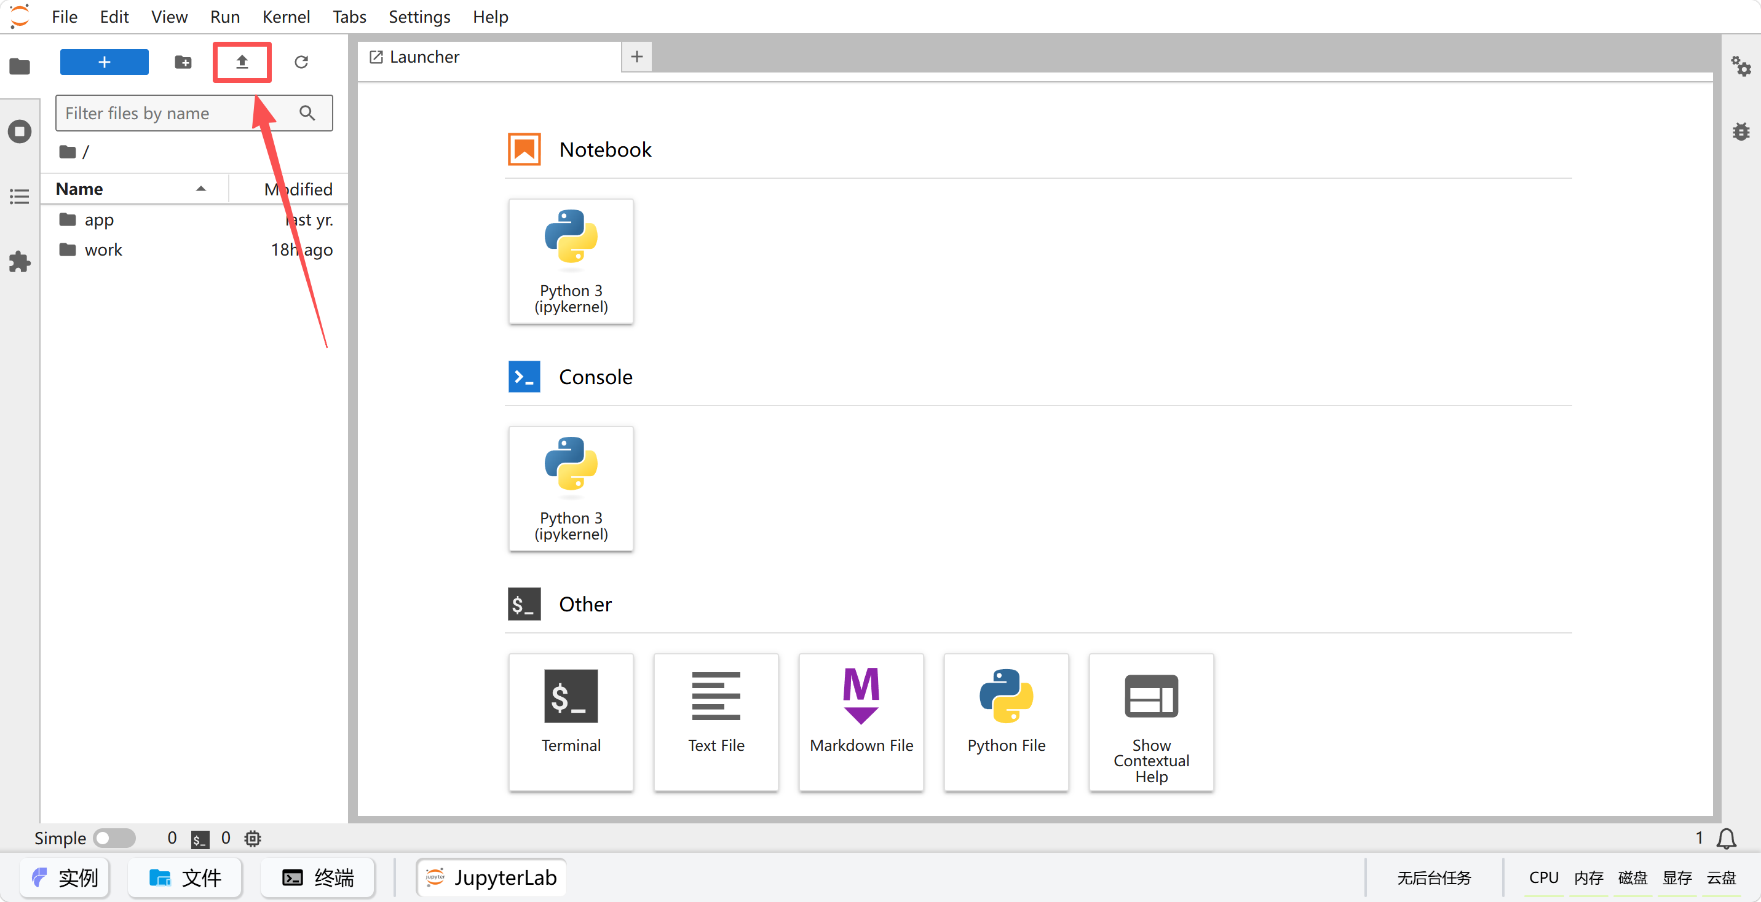Screen dimensions: 1761x902
Task: Click the JupyterLab logo icon
Action: [x=20, y=16]
